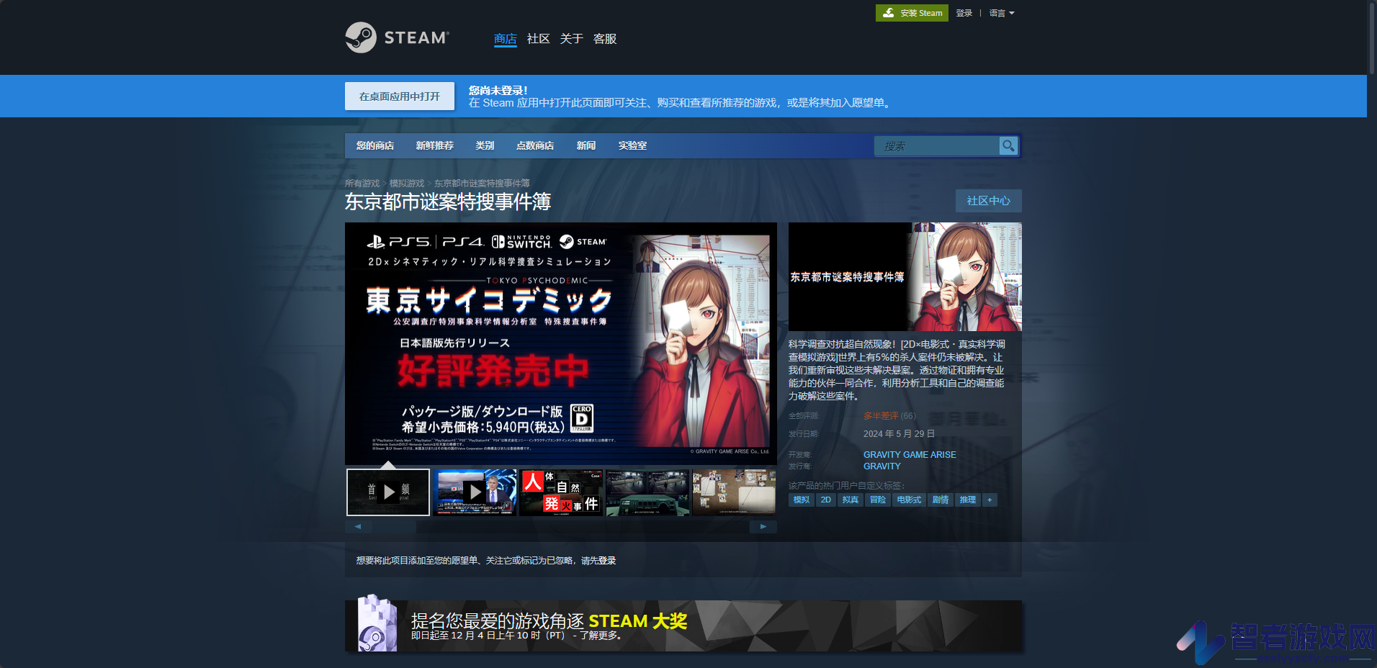Open the 社区 top menu item
This screenshot has width=1377, height=668.
tap(538, 39)
